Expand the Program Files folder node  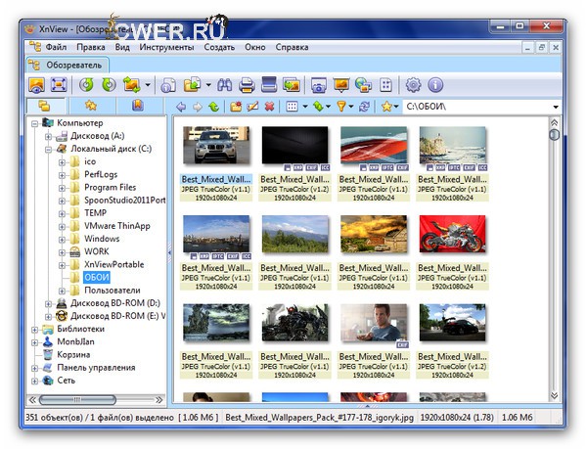coord(61,188)
